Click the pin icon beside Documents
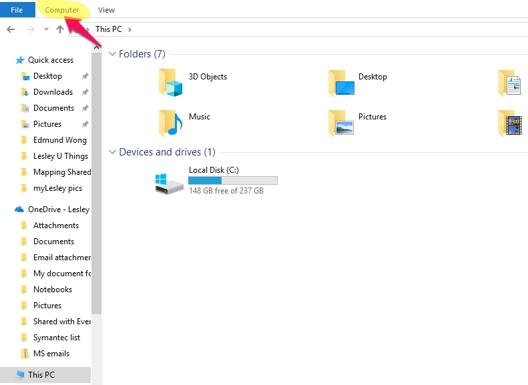 [85, 108]
